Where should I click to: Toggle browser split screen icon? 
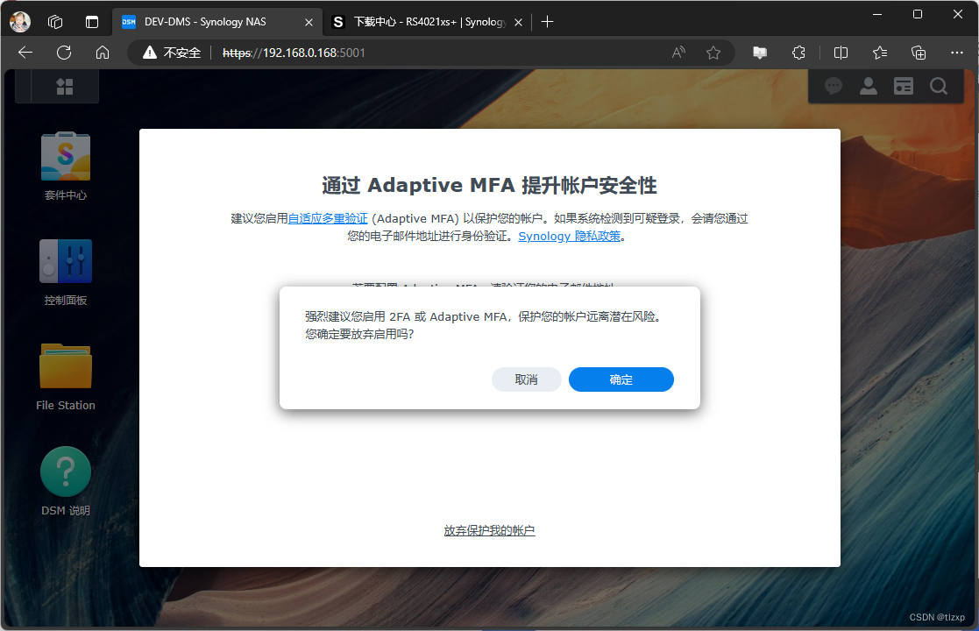pyautogui.click(x=841, y=53)
